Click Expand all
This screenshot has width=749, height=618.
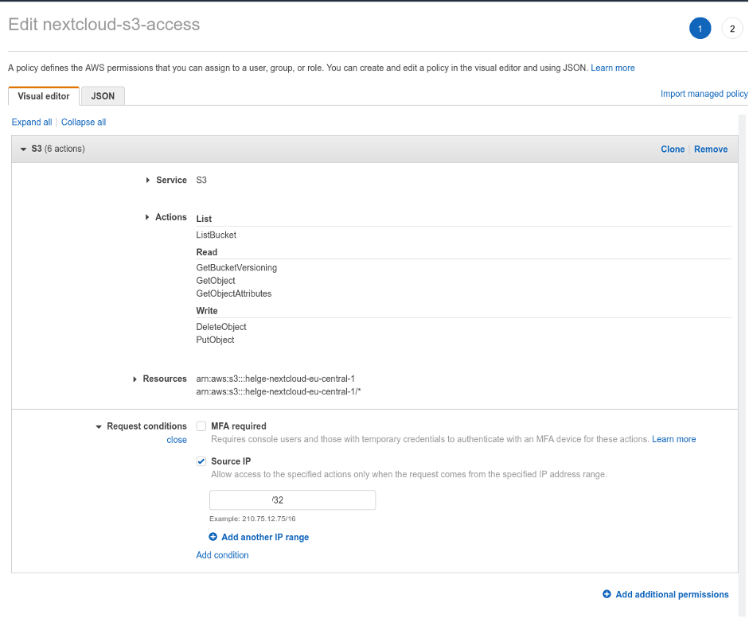(31, 122)
